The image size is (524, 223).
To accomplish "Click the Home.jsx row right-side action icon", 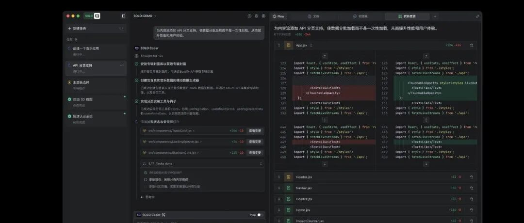I will 472,210.
